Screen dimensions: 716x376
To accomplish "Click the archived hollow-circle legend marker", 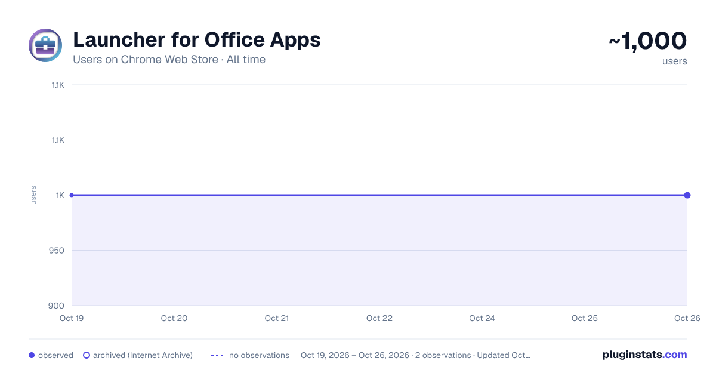I will (87, 355).
